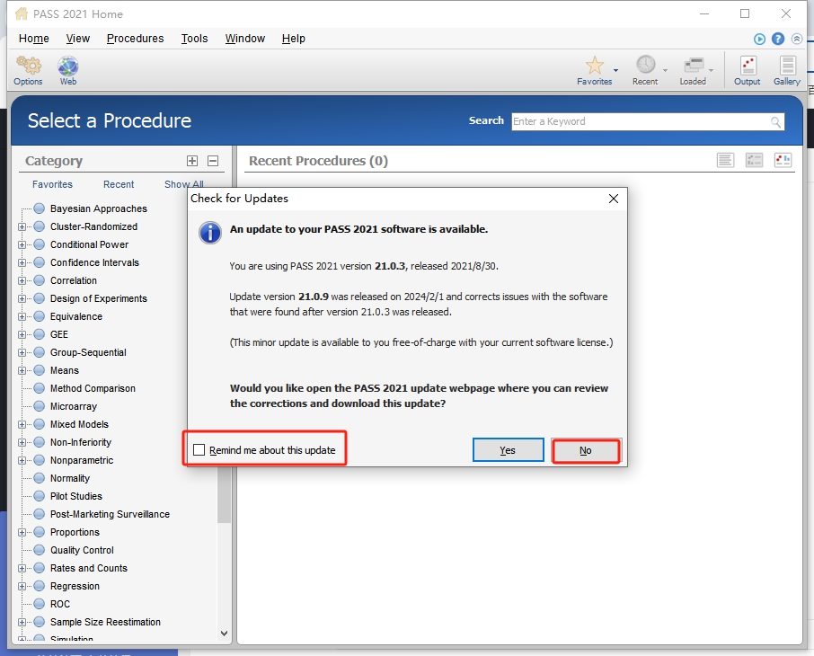The width and height of the screenshot is (814, 656).
Task: Expand the Confidence Intervals tree node
Action: pyautogui.click(x=22, y=262)
